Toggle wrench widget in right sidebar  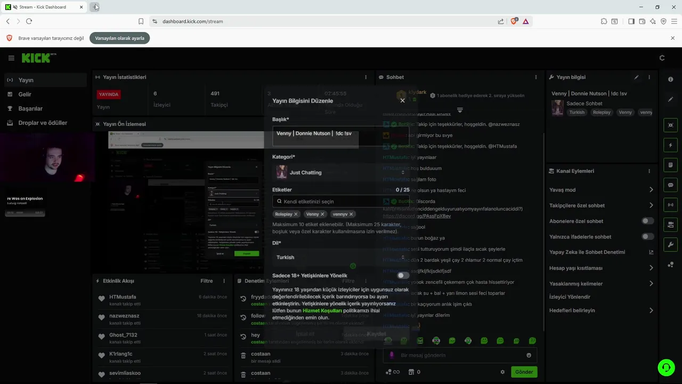[670, 245]
